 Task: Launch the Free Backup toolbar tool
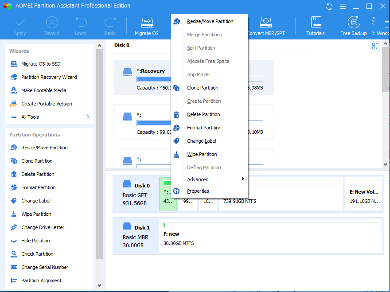coord(354,26)
